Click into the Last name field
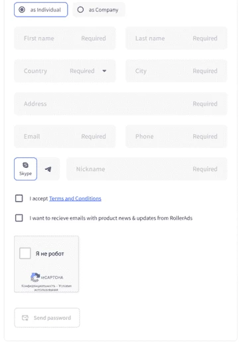The image size is (241, 345). tap(177, 38)
